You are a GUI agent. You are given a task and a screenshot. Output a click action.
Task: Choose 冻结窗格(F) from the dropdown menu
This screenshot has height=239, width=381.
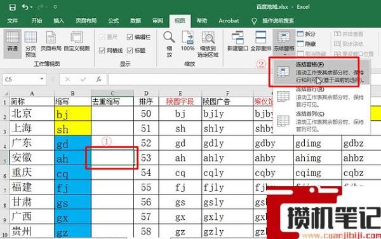point(321,72)
